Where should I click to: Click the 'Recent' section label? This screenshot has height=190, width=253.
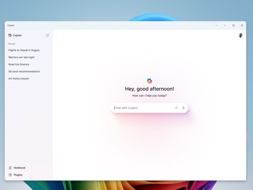[12, 44]
